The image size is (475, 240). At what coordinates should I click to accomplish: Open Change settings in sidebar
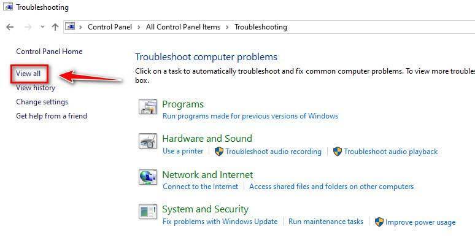click(x=42, y=102)
